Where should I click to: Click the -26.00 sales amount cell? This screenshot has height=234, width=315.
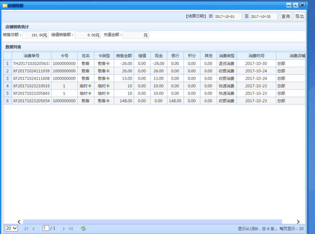click(124, 64)
